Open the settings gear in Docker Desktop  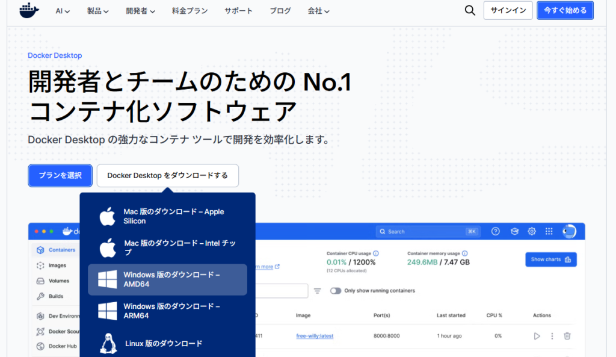tap(532, 231)
